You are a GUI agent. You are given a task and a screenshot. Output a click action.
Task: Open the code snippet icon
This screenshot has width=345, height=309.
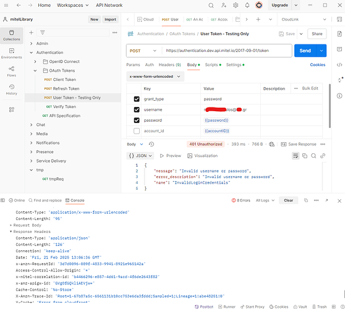pos(339,65)
